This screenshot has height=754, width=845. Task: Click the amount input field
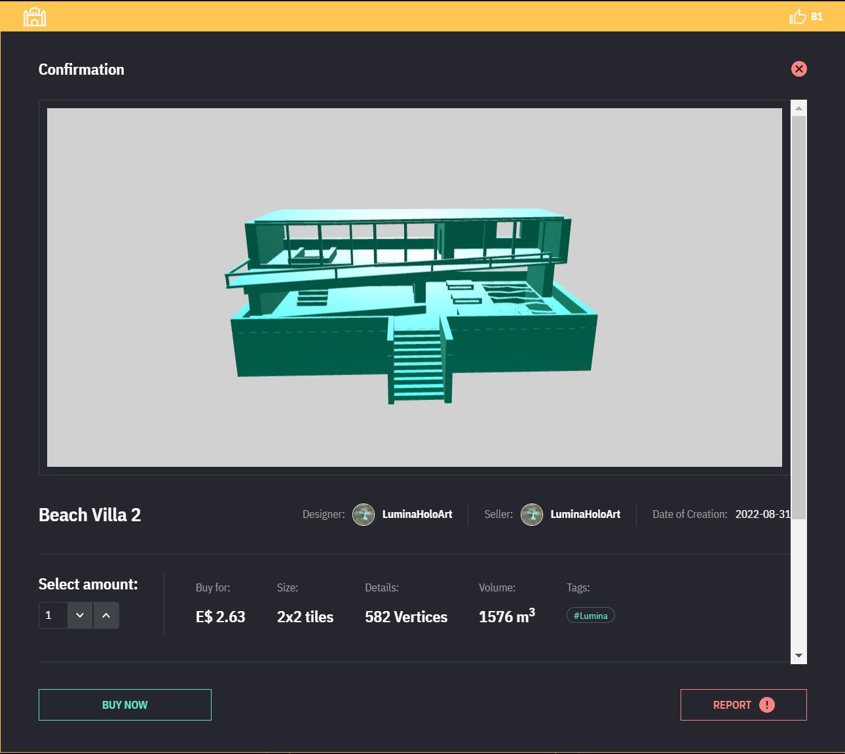[x=53, y=615]
